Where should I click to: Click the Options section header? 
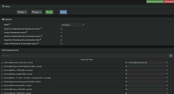7,19
